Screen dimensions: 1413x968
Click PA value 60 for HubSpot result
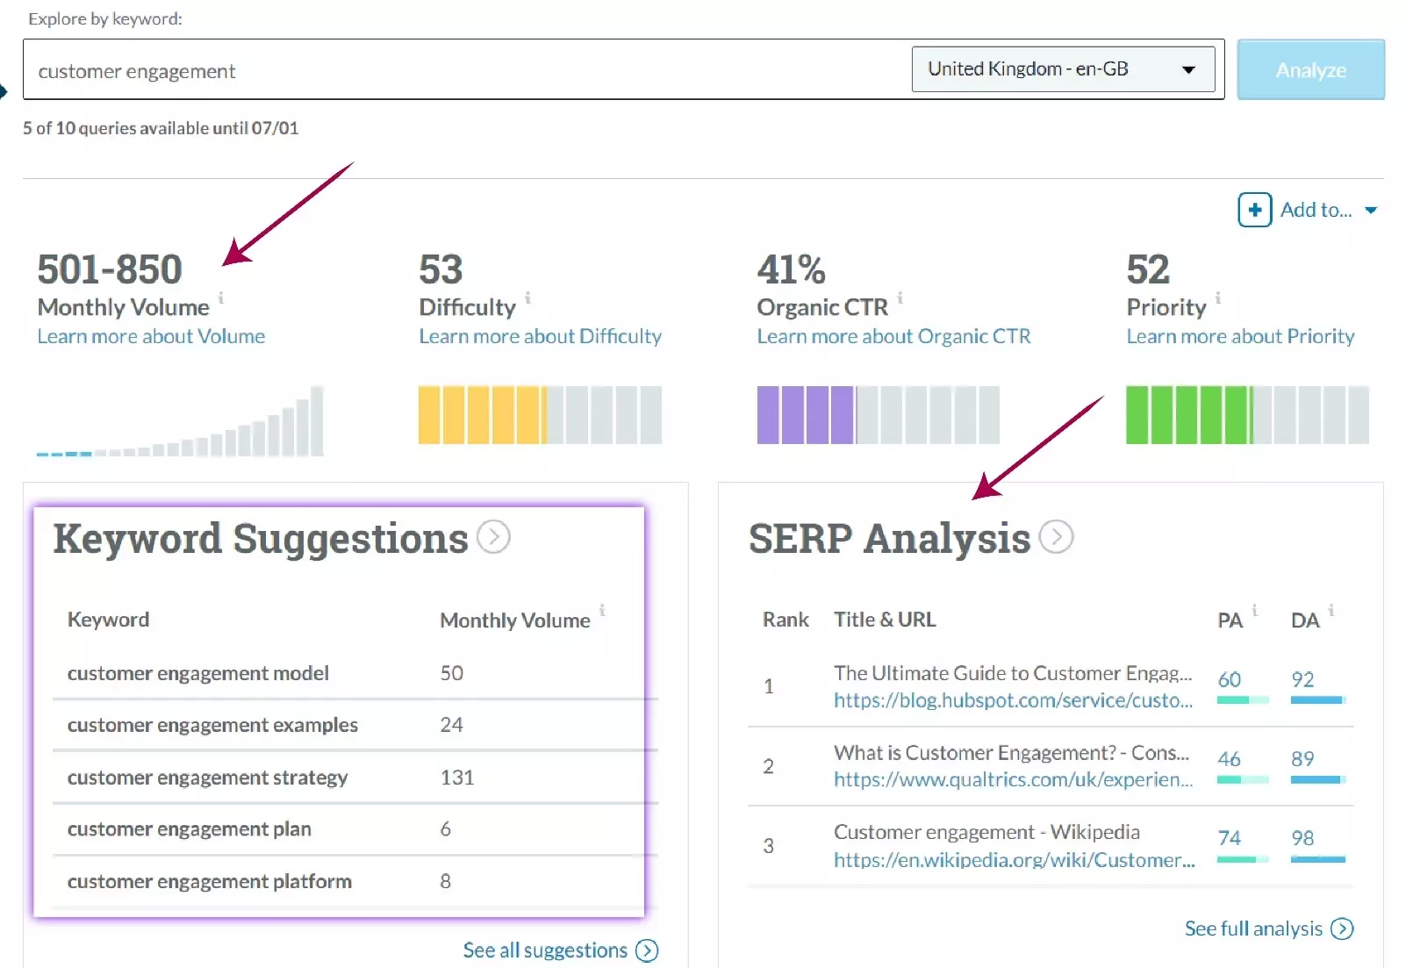[x=1229, y=679]
